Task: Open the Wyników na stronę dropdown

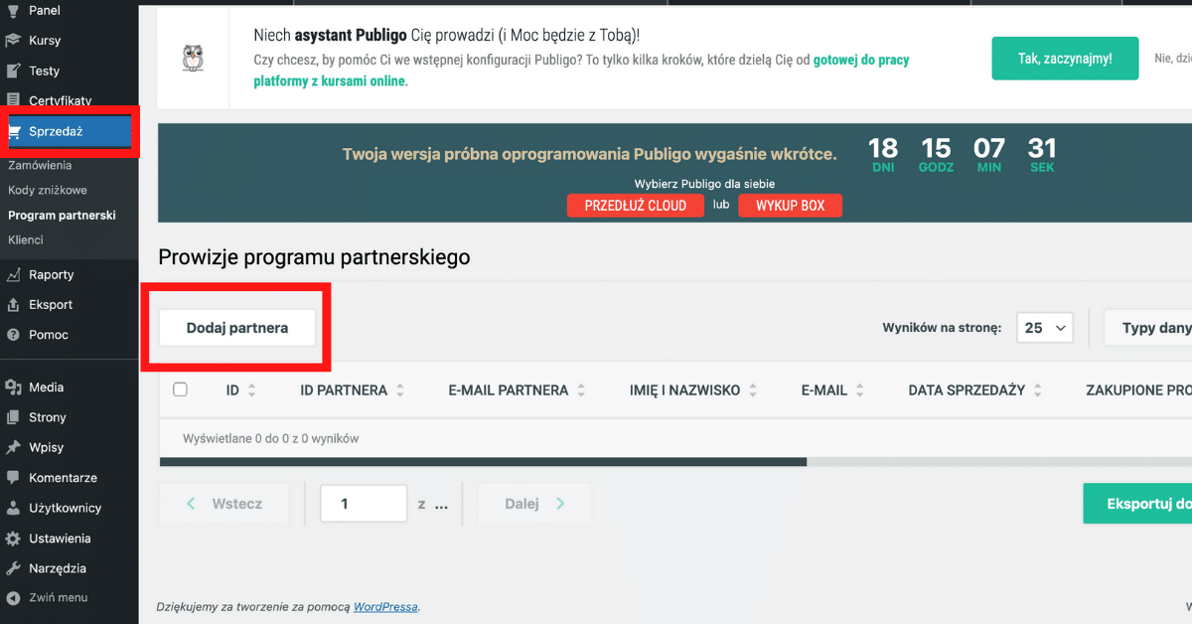Action: coord(1045,327)
